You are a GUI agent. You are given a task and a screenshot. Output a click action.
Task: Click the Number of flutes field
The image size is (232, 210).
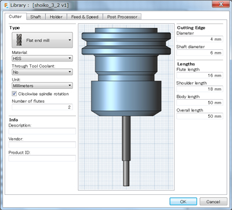click(42, 107)
